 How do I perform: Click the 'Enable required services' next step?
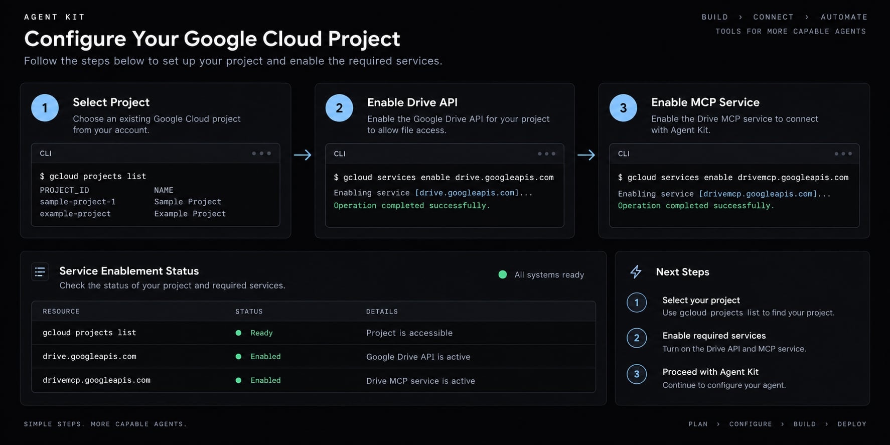point(714,336)
